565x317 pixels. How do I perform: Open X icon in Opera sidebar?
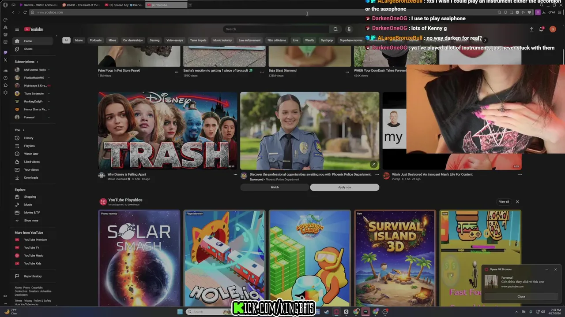click(5, 60)
